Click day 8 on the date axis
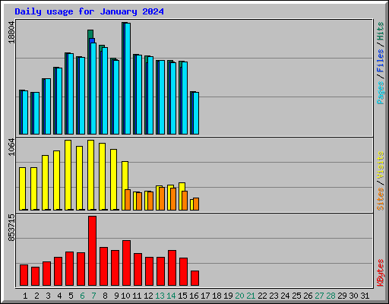Screen dimensions: 389x304 pyautogui.click(x=105, y=296)
